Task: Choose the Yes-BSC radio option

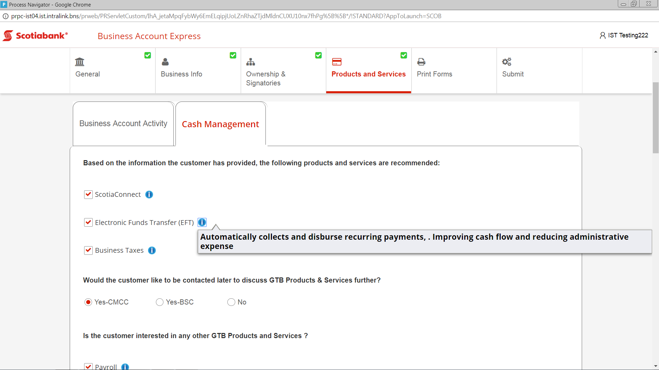Action: coord(160,302)
